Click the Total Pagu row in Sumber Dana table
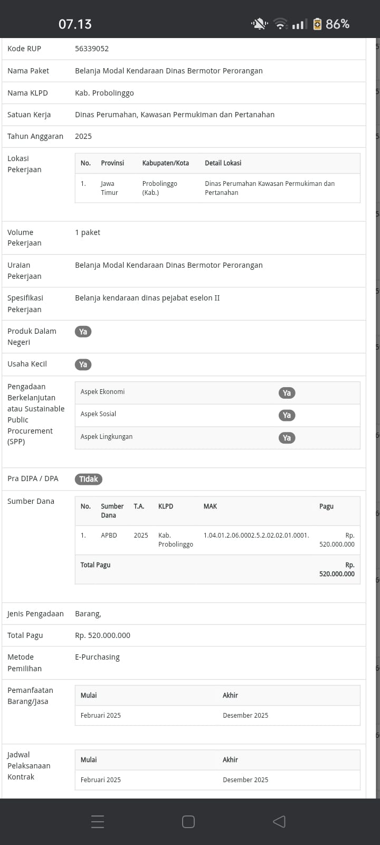Image resolution: width=380 pixels, height=845 pixels. click(217, 569)
